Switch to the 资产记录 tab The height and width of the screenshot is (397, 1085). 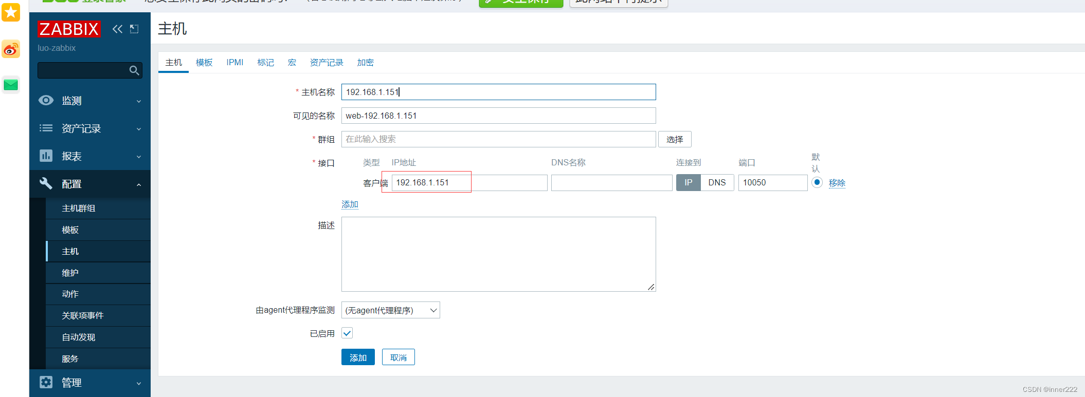[x=327, y=63]
